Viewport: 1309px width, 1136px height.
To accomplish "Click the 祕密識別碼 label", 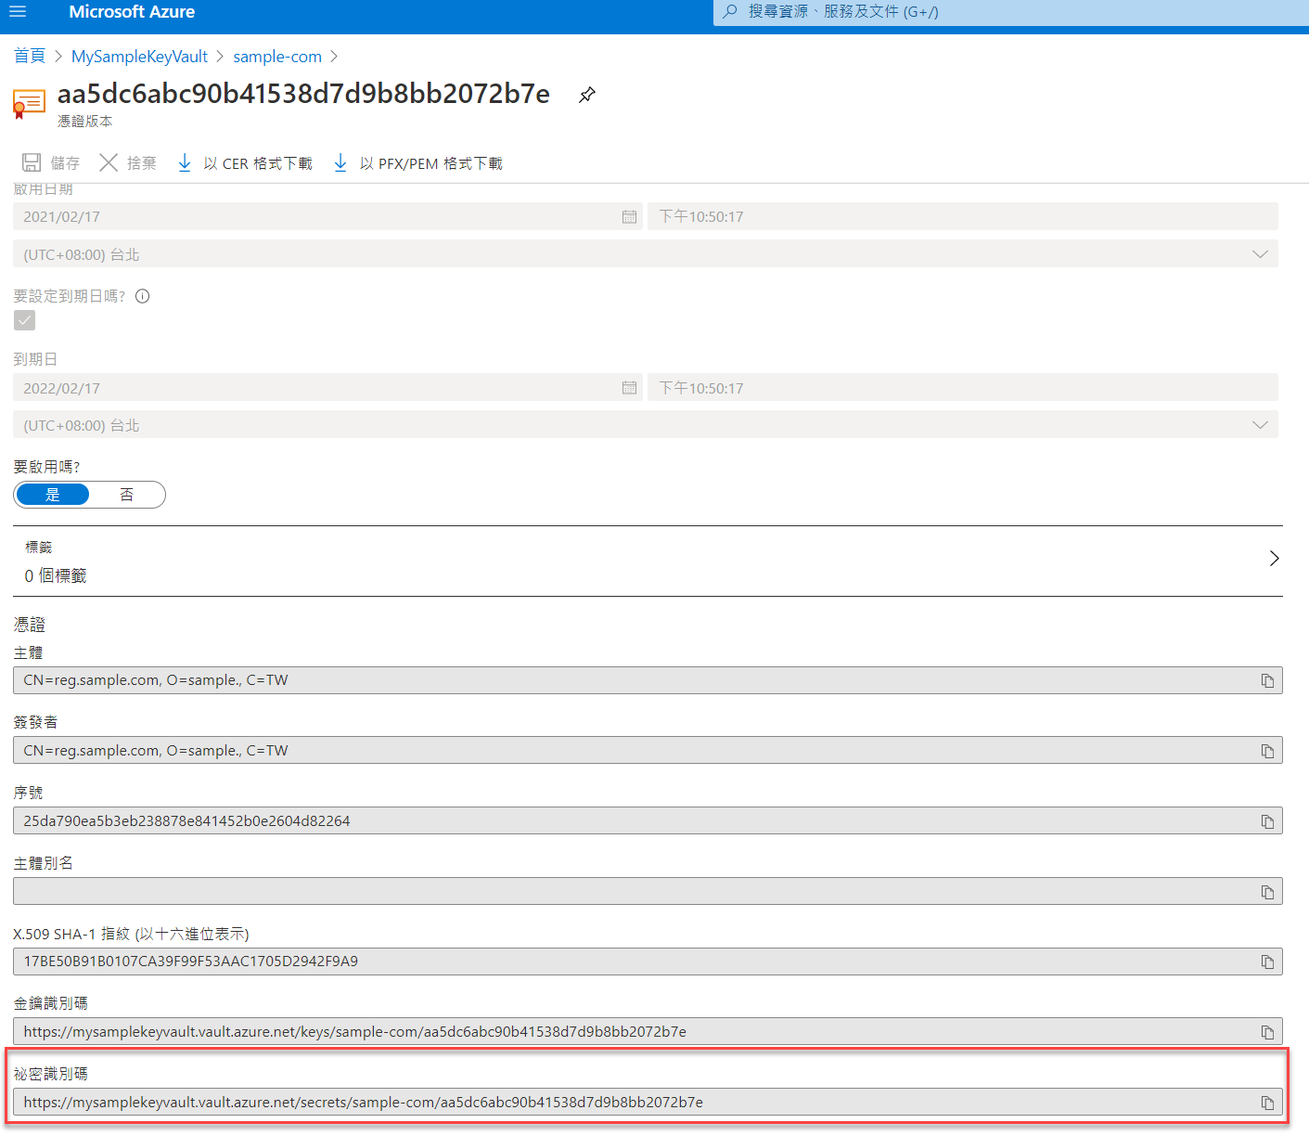I will coord(50,1074).
